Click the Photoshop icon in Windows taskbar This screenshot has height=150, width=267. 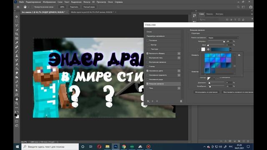coord(116,147)
